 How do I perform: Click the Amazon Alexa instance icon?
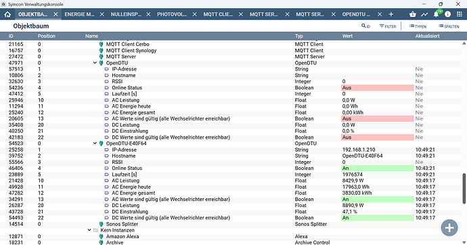(101, 236)
